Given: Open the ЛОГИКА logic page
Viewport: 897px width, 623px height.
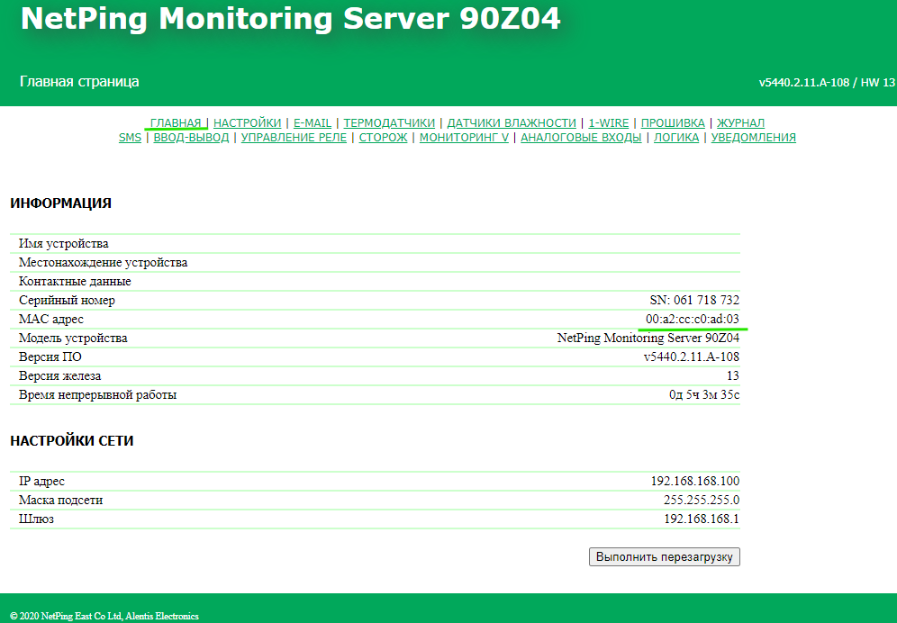Looking at the screenshot, I should 676,138.
